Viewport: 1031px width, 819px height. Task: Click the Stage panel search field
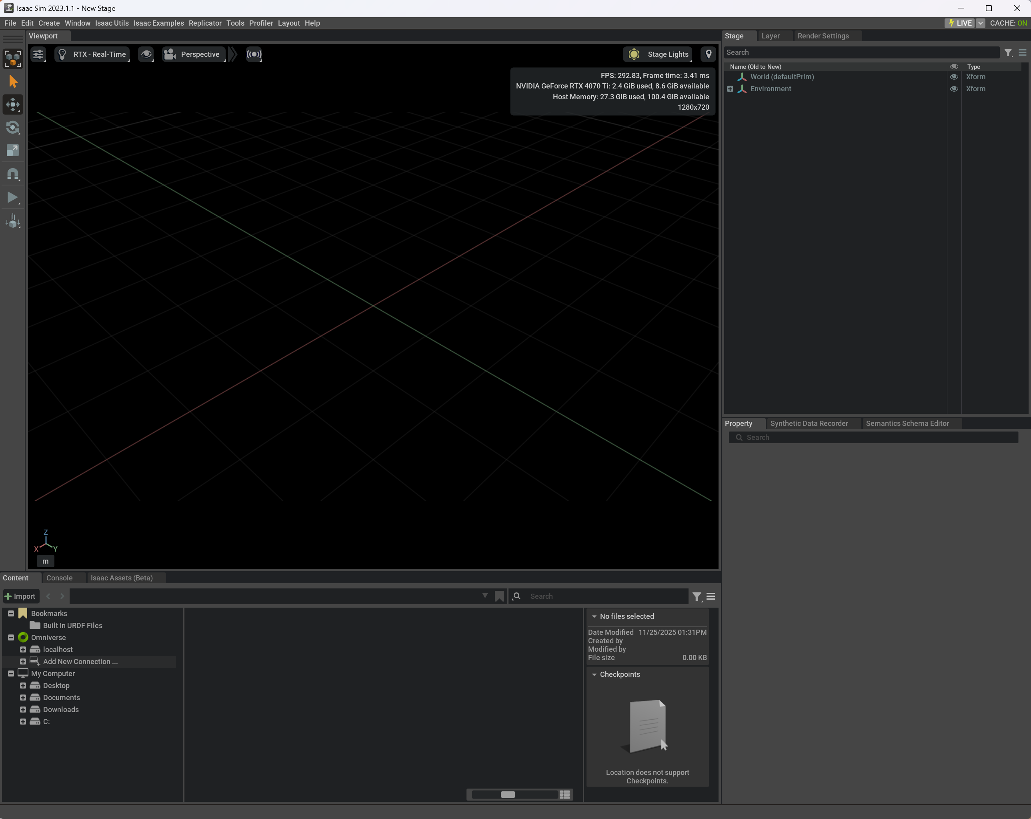[x=861, y=52]
